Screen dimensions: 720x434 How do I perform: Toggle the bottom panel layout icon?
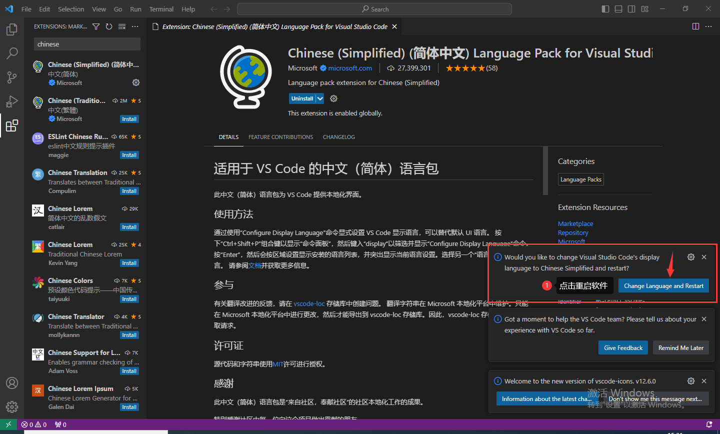coord(618,9)
